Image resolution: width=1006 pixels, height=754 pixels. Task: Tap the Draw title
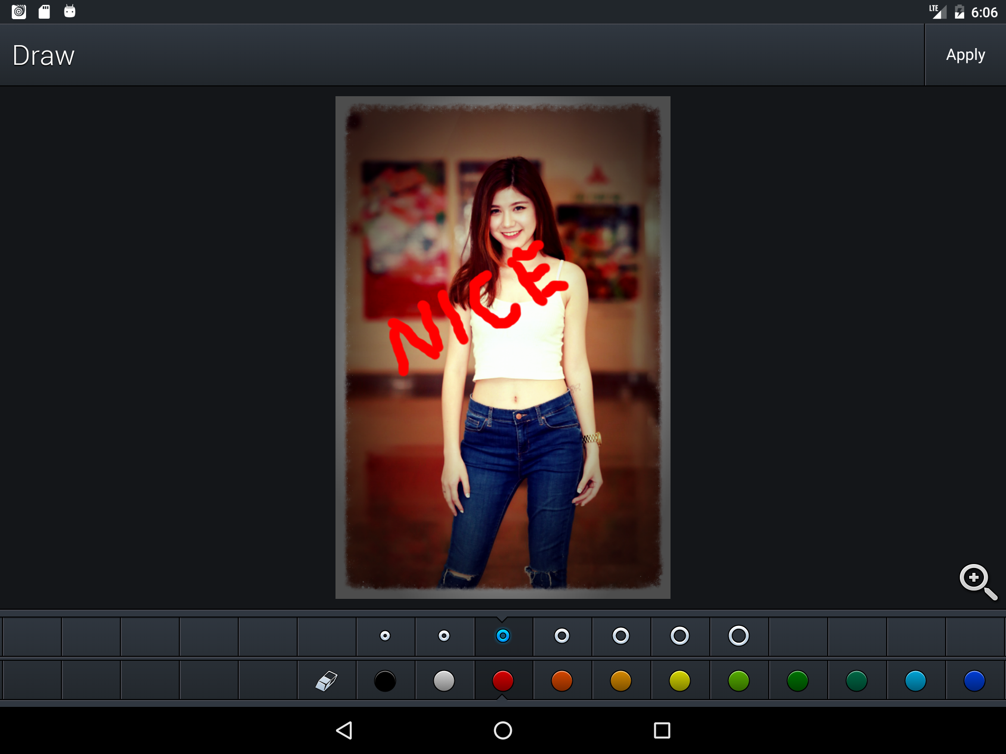tap(44, 55)
